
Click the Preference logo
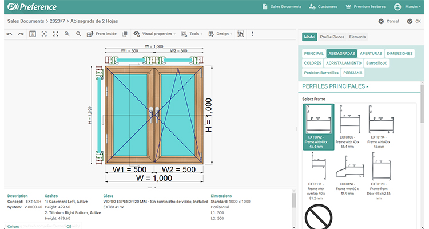pos(32,7)
